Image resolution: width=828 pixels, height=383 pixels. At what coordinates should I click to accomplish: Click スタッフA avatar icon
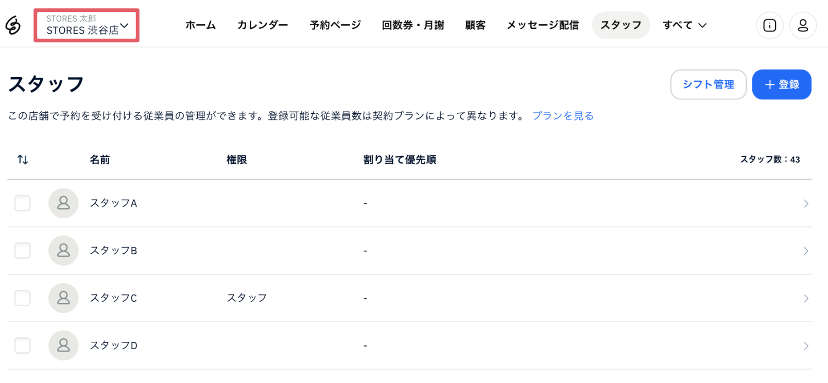(x=63, y=203)
